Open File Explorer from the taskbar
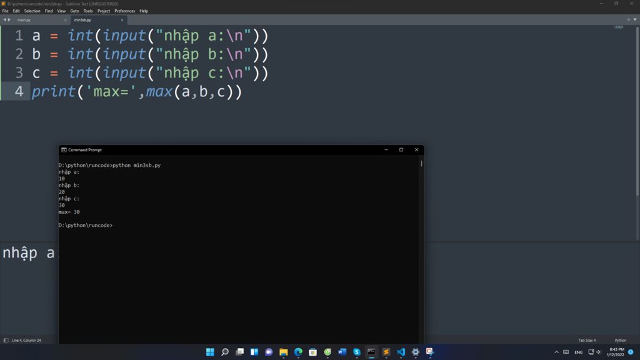Image resolution: width=640 pixels, height=360 pixels. coord(283,352)
